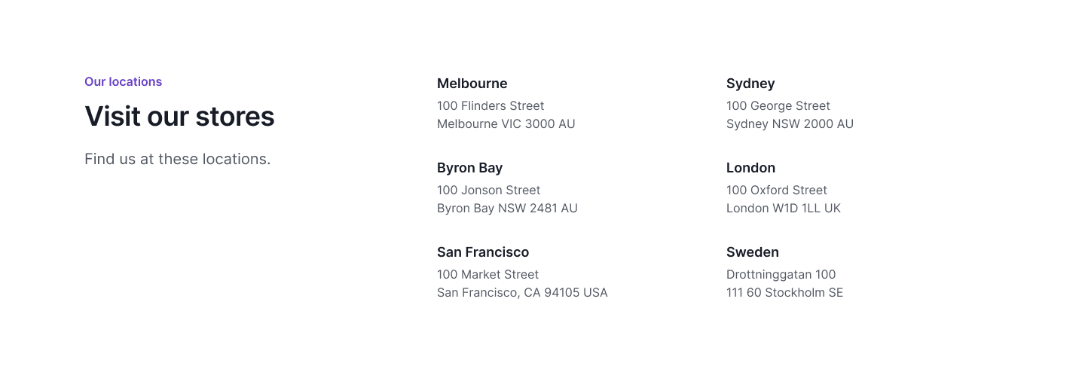This screenshot has height=378, width=1085.
Task: Open the Sydney store heading
Action: pyautogui.click(x=750, y=83)
